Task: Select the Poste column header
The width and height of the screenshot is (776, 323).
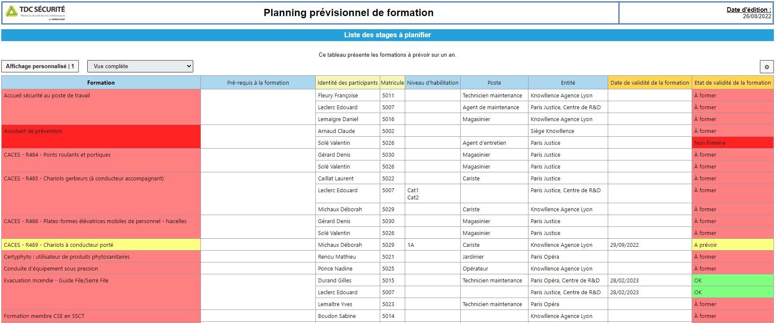Action: 494,83
